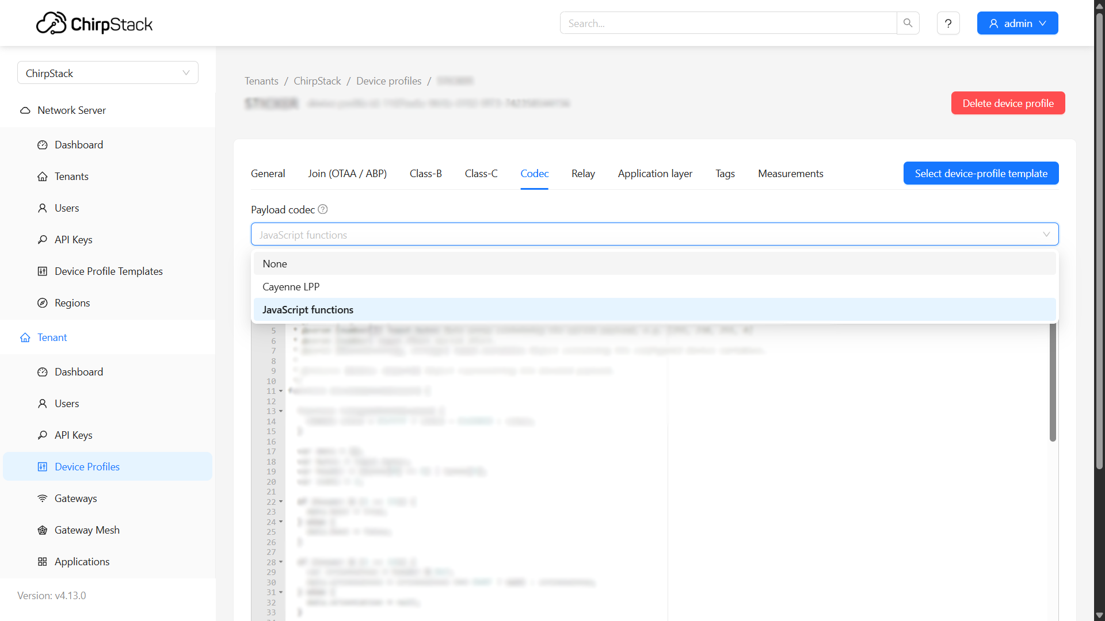Switch to the Measurements tab
Viewport: 1105px width, 621px height.
(x=790, y=174)
